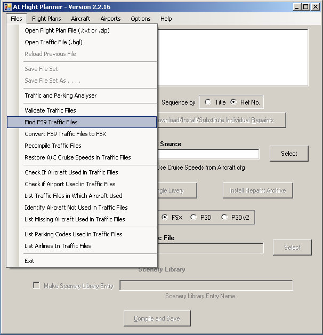Viewport: 323px width, 335px height.
Task: Open the Options menu
Action: [x=141, y=19]
